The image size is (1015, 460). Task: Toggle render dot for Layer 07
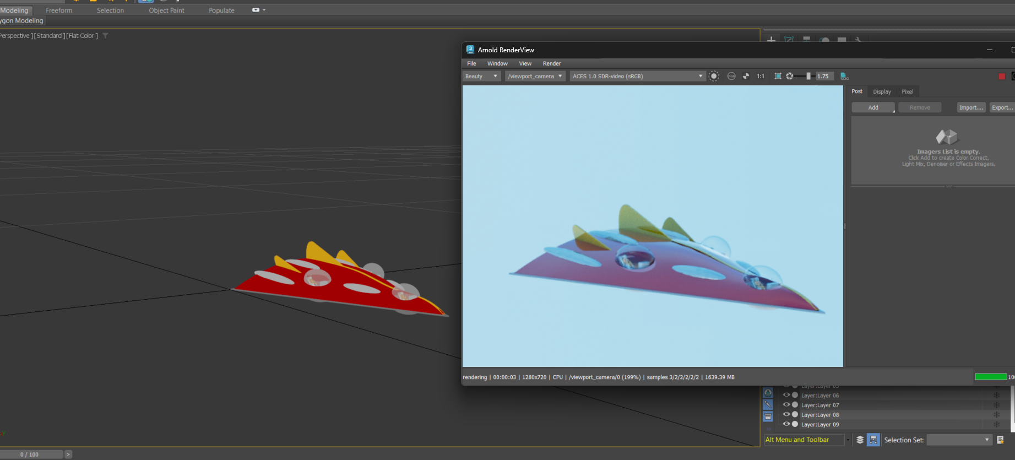(795, 404)
